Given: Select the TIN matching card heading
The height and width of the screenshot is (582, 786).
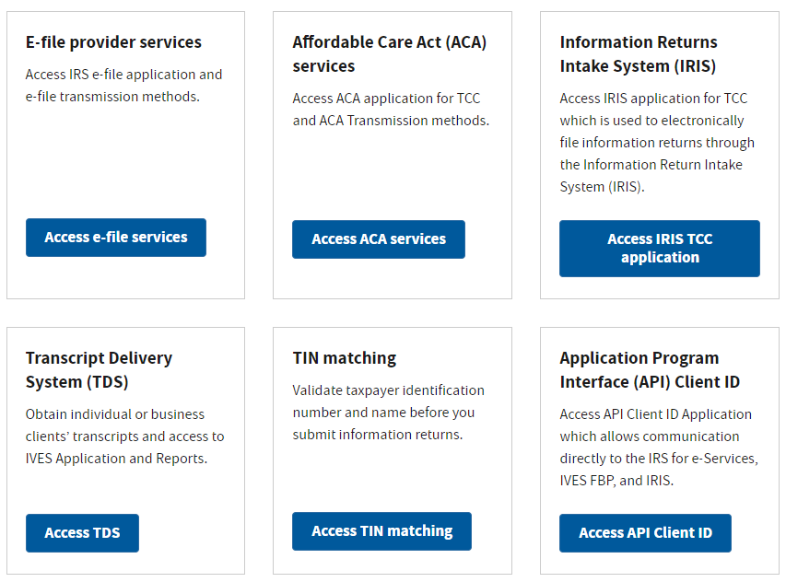Looking at the screenshot, I should tap(345, 358).
